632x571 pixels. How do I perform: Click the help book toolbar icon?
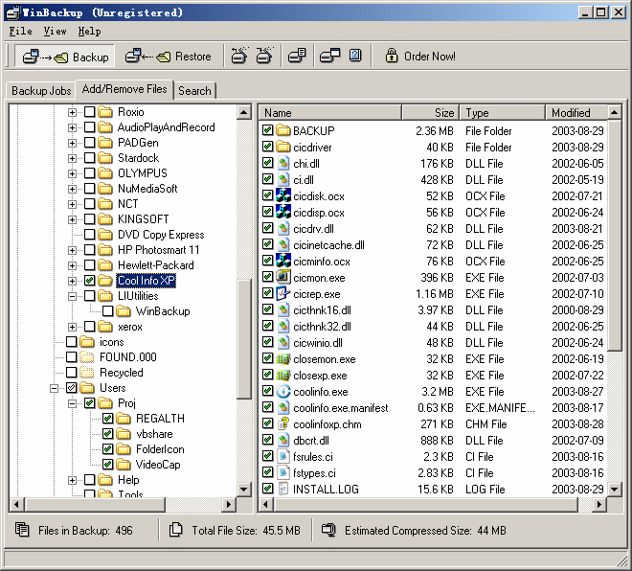pos(355,56)
